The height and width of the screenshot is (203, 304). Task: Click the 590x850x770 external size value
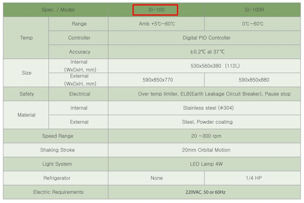click(158, 80)
